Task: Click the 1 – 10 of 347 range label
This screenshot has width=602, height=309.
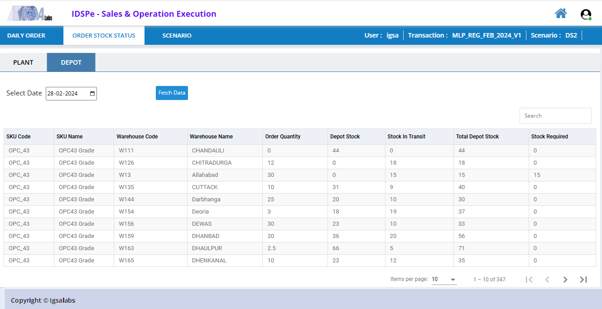Action: [x=489, y=280]
